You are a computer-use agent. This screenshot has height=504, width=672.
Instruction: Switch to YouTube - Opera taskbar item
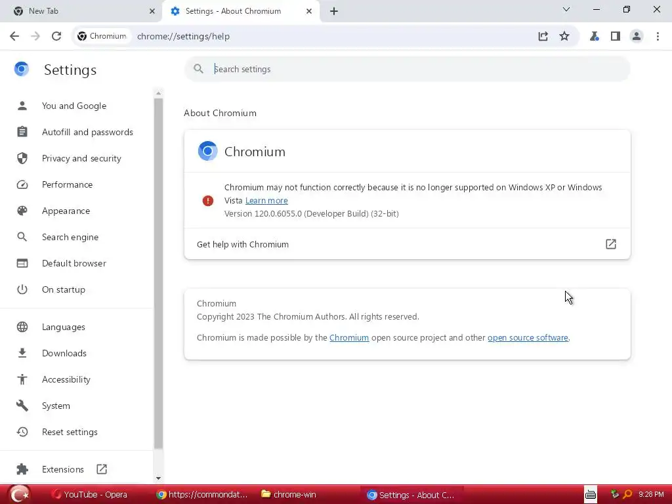pyautogui.click(x=89, y=495)
